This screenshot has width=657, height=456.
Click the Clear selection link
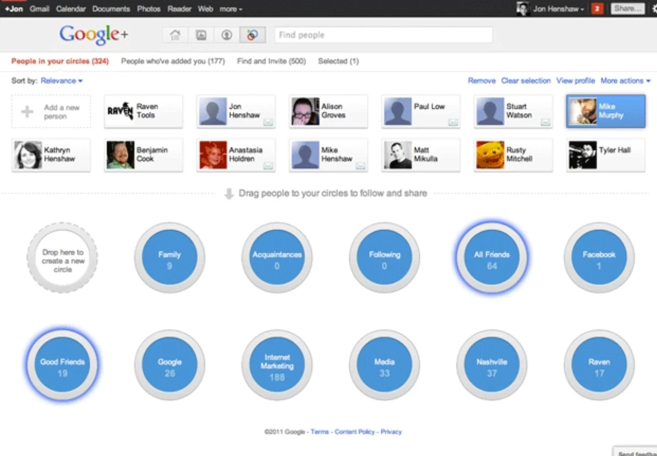tap(526, 81)
